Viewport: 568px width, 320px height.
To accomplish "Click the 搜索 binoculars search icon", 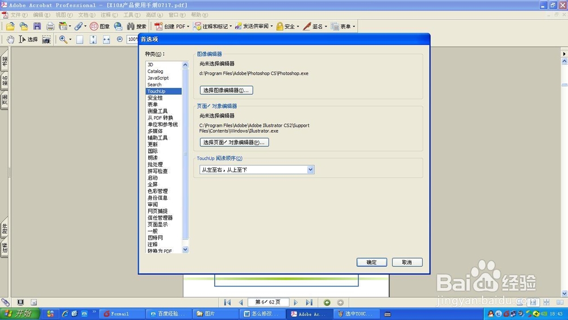I will [x=136, y=26].
